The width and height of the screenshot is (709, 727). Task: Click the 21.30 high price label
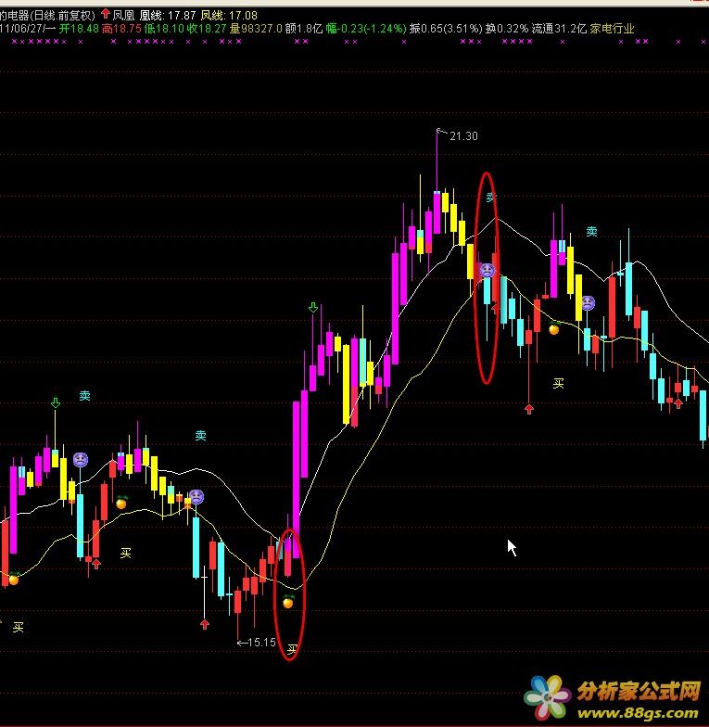[x=463, y=135]
